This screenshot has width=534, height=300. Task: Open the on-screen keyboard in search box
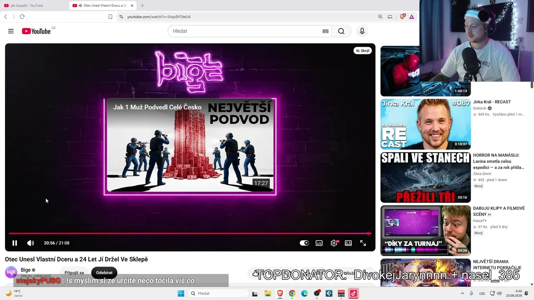[325, 31]
